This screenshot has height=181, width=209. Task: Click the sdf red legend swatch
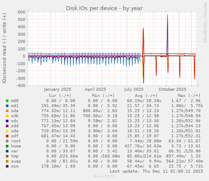click(x=7, y=136)
